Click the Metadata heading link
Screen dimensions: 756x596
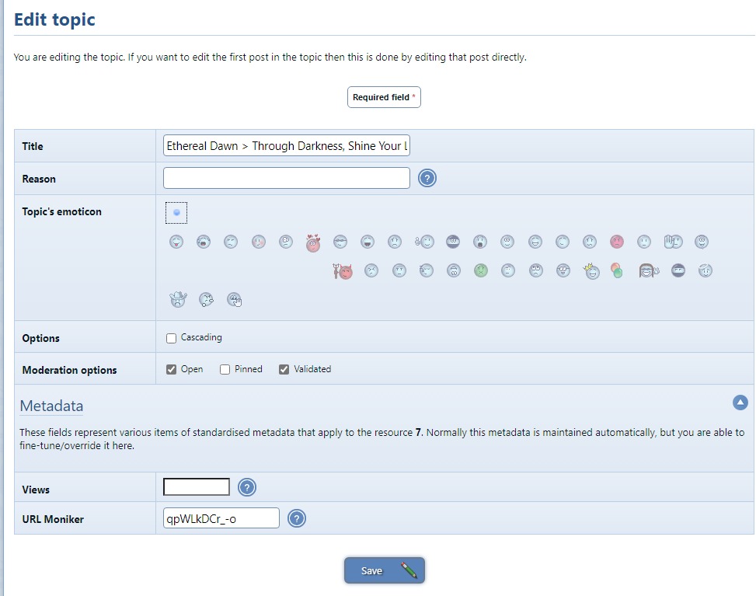point(51,406)
